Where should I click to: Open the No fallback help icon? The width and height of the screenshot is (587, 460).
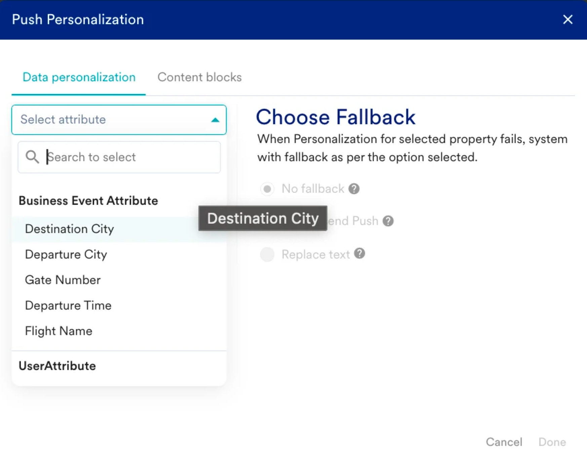point(354,189)
